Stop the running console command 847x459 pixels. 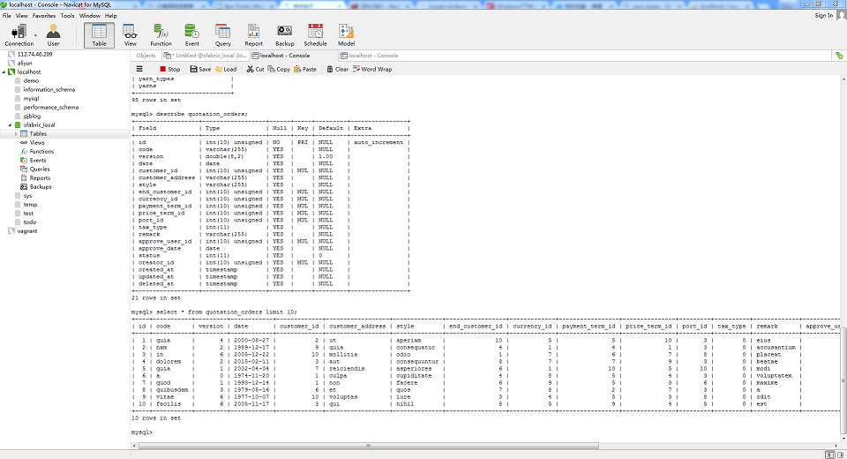coord(169,69)
